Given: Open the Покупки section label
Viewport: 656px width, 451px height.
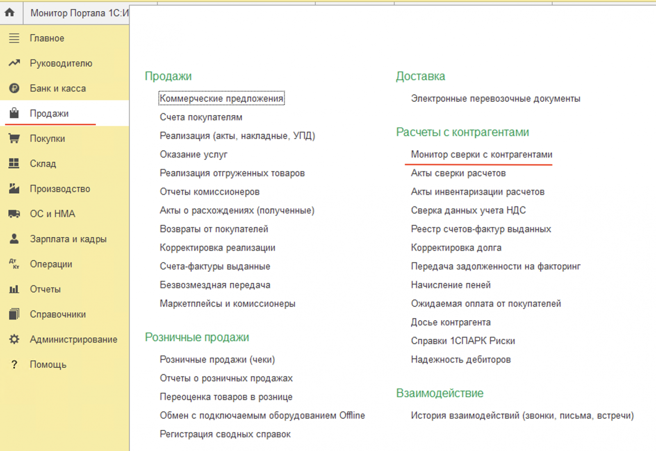Looking at the screenshot, I should click(48, 138).
